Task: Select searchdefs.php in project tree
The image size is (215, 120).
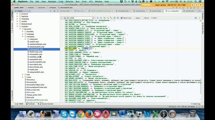Action: tap(36, 64)
